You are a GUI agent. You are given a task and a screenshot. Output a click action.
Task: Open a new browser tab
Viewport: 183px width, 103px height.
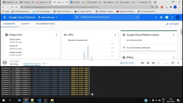155,2
